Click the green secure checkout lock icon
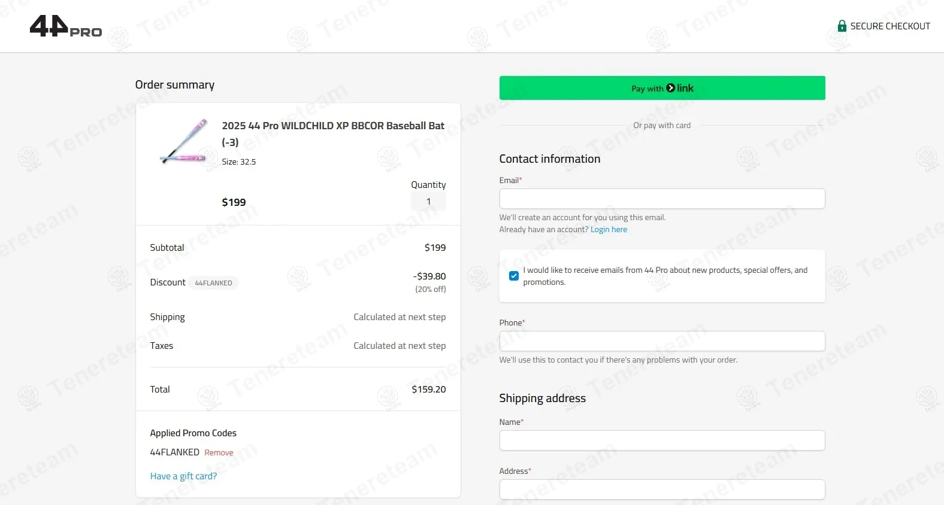 (842, 26)
